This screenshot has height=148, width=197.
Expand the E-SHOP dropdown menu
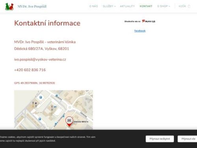point(164,6)
